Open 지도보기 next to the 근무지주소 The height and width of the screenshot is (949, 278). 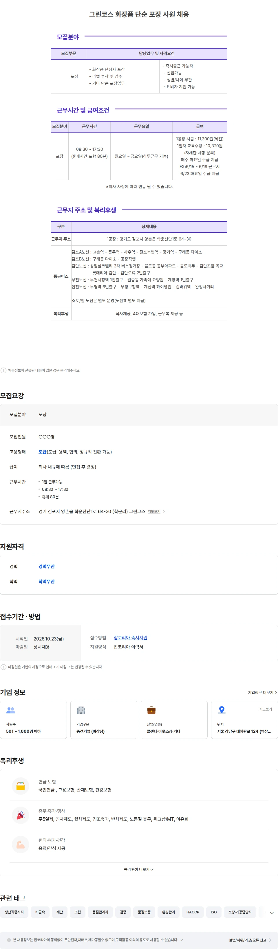pos(154,512)
